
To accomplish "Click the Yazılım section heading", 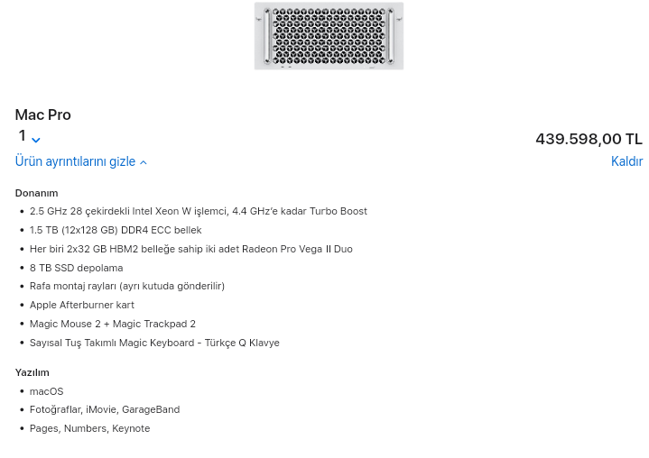I will 32,372.
